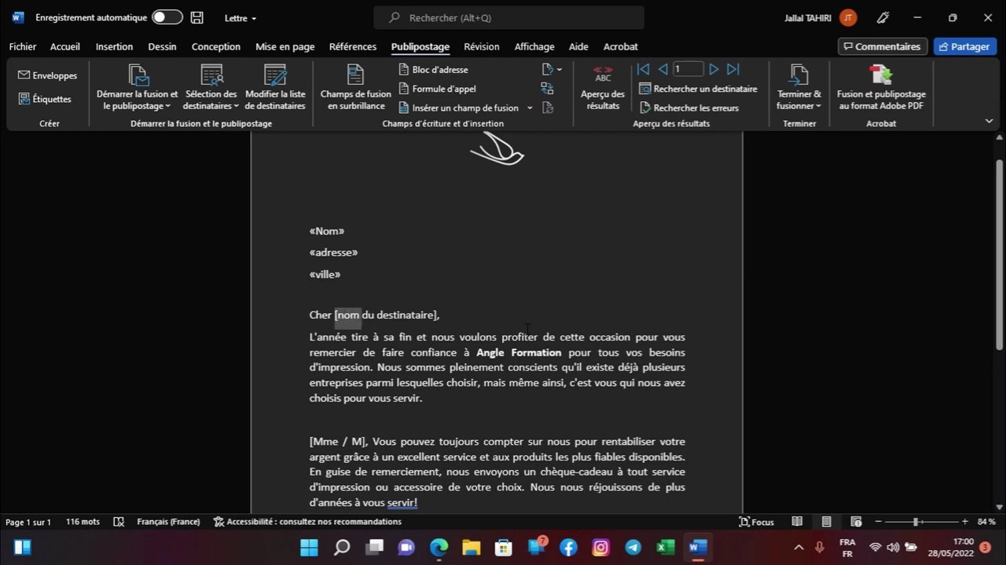Switch to Read mode view

[x=797, y=522]
